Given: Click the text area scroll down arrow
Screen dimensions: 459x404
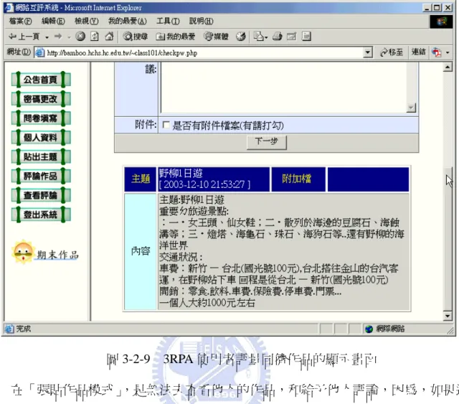Looking at the screenshot, I should [411, 108].
